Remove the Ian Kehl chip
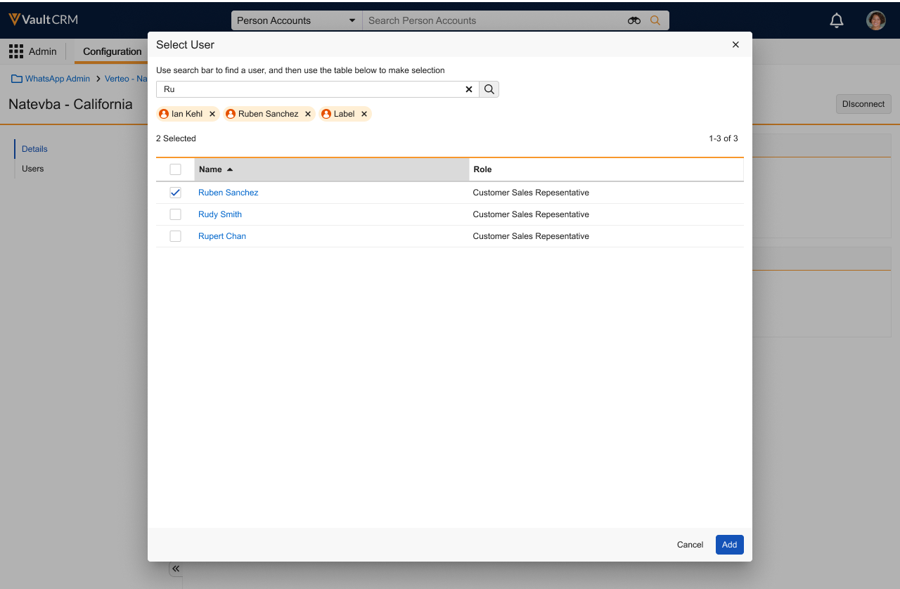This screenshot has height=589, width=900. click(x=212, y=114)
